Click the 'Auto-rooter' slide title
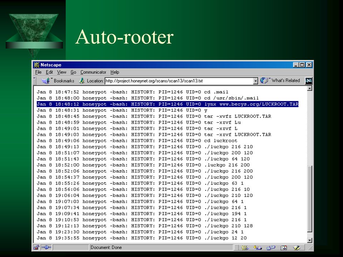This screenshot has width=343, height=257. [x=124, y=37]
